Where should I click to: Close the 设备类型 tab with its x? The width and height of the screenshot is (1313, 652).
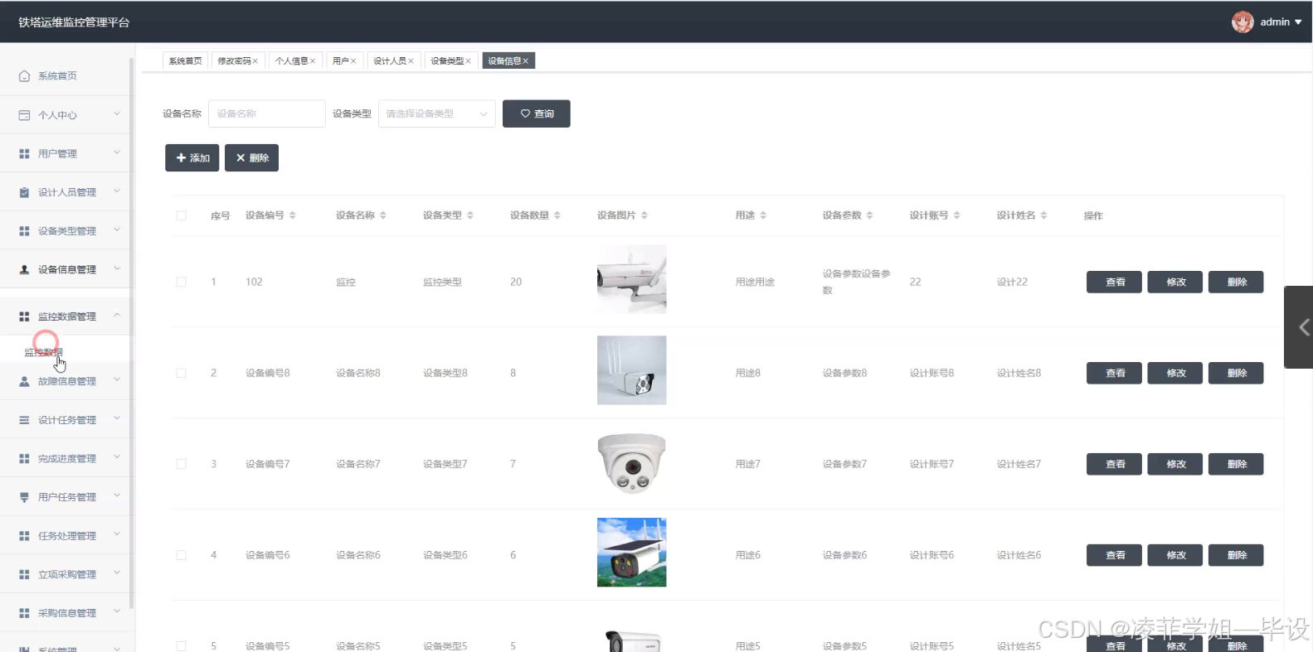468,61
